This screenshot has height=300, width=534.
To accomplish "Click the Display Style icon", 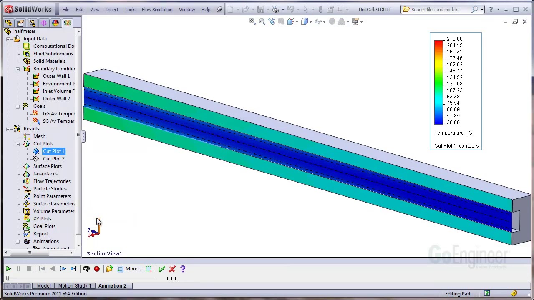I will tap(304, 21).
